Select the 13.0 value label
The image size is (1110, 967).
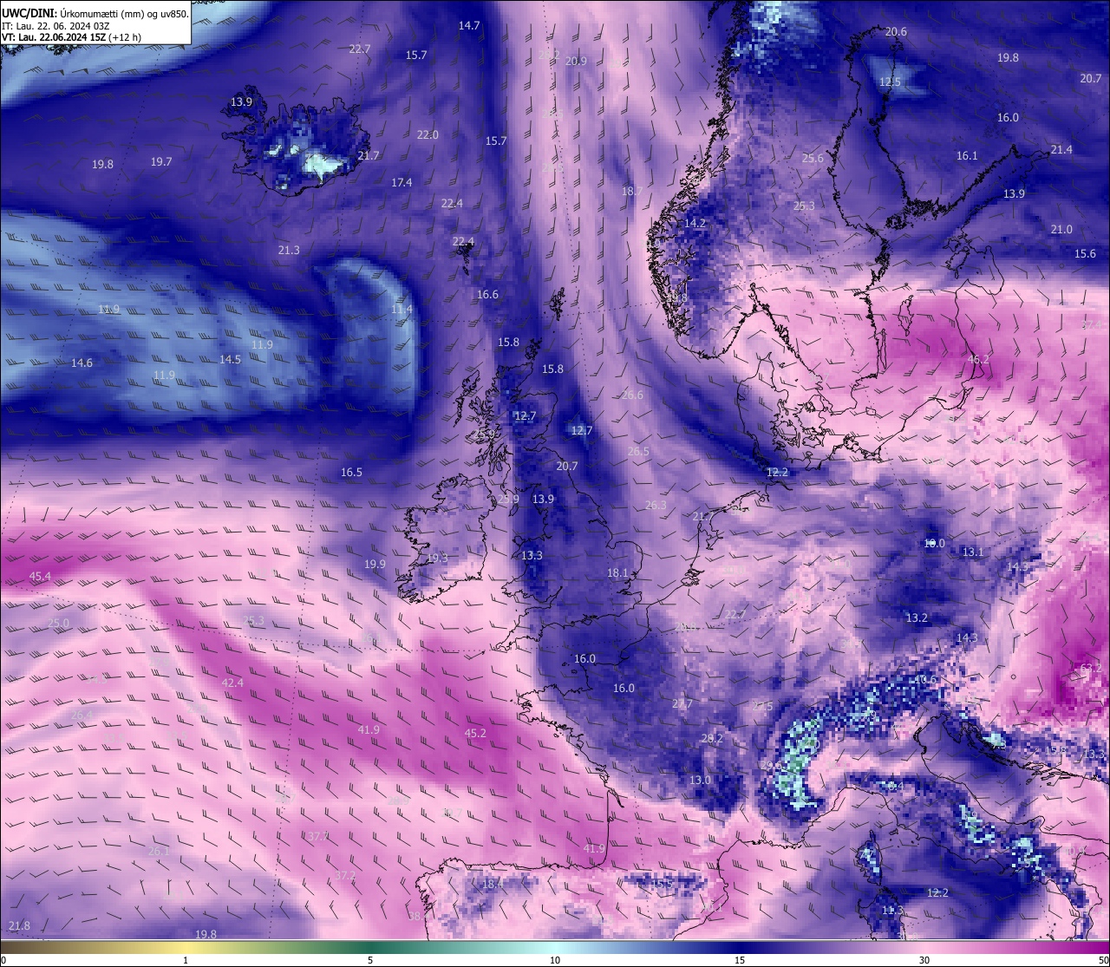pyautogui.click(x=700, y=781)
